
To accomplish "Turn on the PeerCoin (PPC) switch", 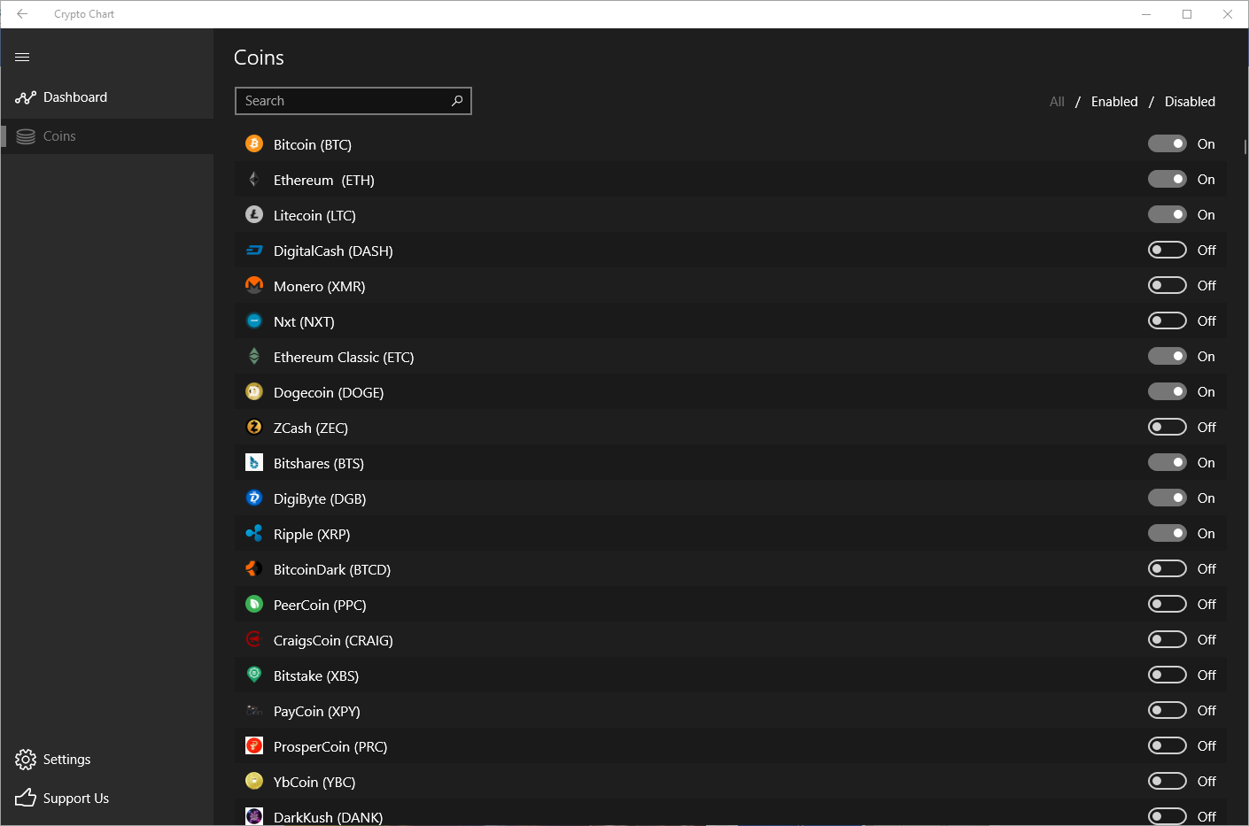I will [1168, 604].
